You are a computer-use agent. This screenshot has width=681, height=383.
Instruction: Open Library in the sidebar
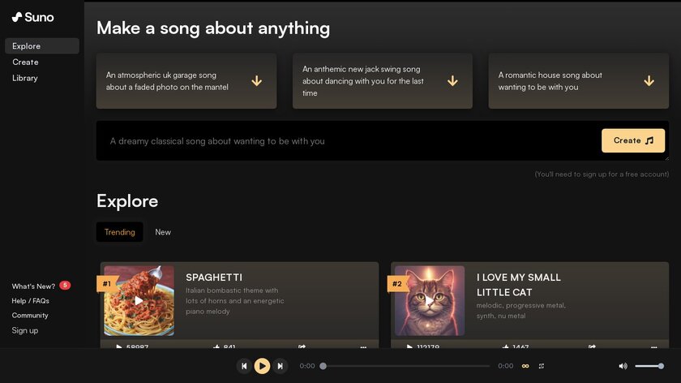(x=25, y=78)
